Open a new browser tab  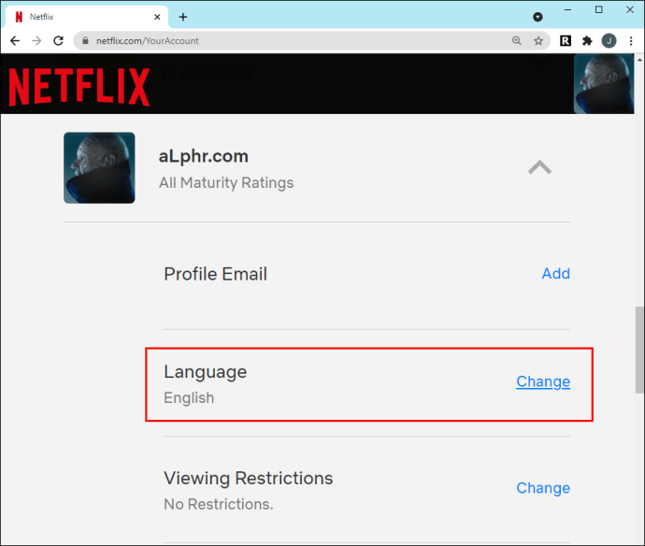pyautogui.click(x=183, y=17)
